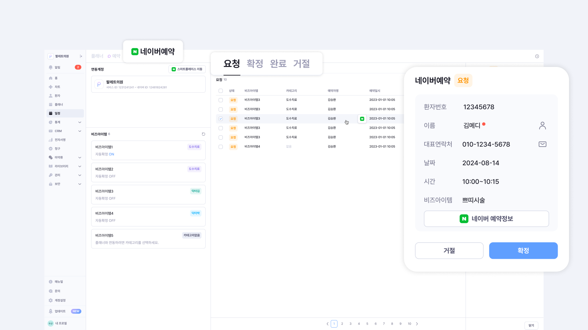Open the 플래너 tab in top bar
This screenshot has height=330, width=588.
(97, 56)
